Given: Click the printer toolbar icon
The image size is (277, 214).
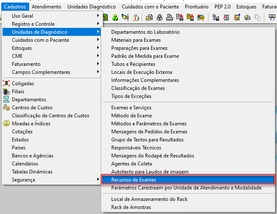Looking at the screenshot, I should point(170,17).
